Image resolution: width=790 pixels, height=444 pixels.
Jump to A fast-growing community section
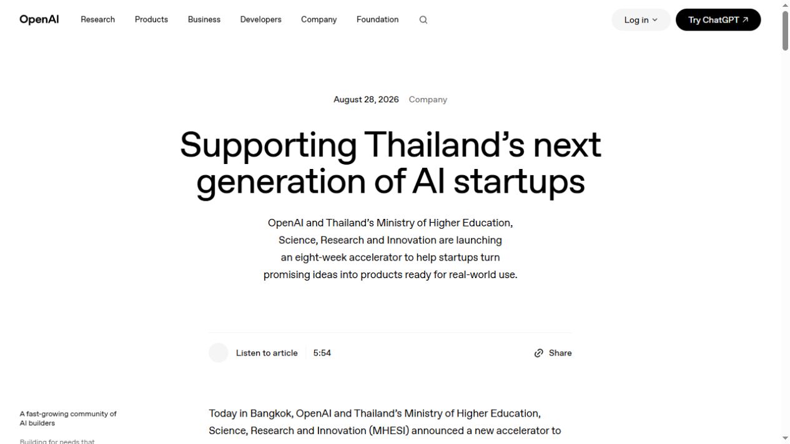point(68,418)
